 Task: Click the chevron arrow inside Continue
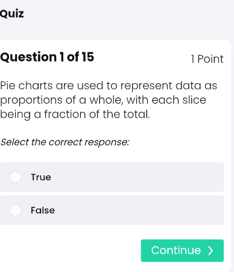pos(210,251)
